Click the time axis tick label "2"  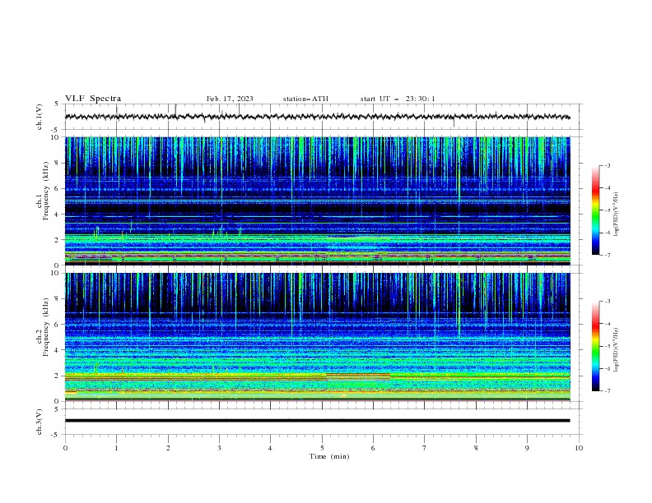(168, 448)
